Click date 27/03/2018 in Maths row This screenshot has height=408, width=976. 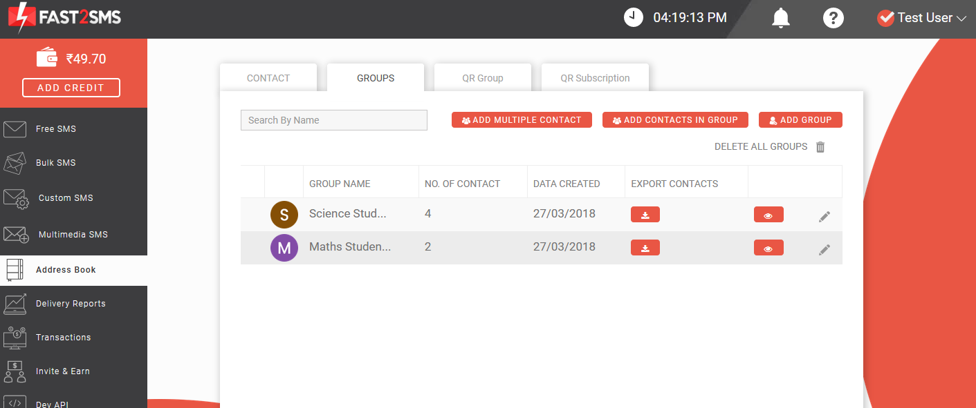(x=564, y=247)
